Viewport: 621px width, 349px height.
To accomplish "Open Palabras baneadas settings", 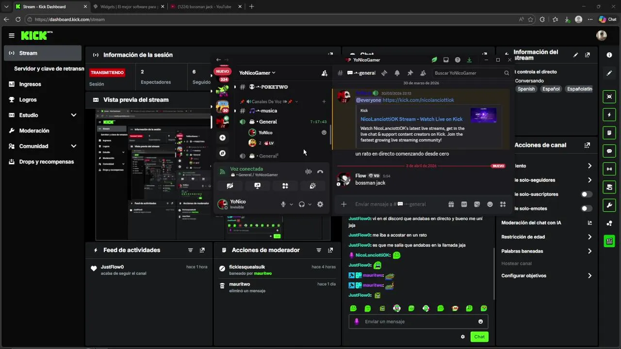I will [547, 251].
